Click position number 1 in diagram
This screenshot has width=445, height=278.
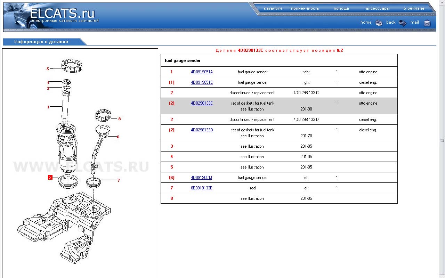tap(48, 107)
